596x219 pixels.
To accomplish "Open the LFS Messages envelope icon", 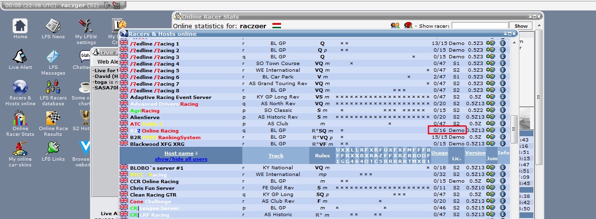I will point(53,56).
